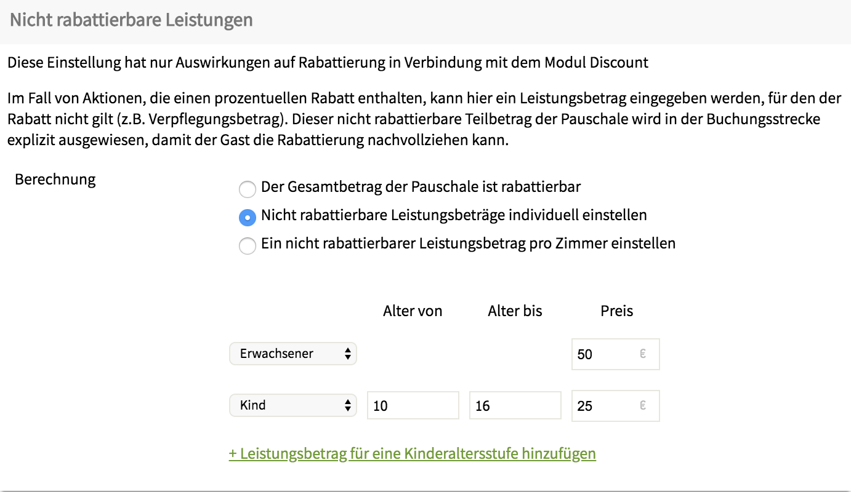This screenshot has height=492, width=851.
Task: Click the euro symbol in Kind price field
Action: pyautogui.click(x=643, y=406)
